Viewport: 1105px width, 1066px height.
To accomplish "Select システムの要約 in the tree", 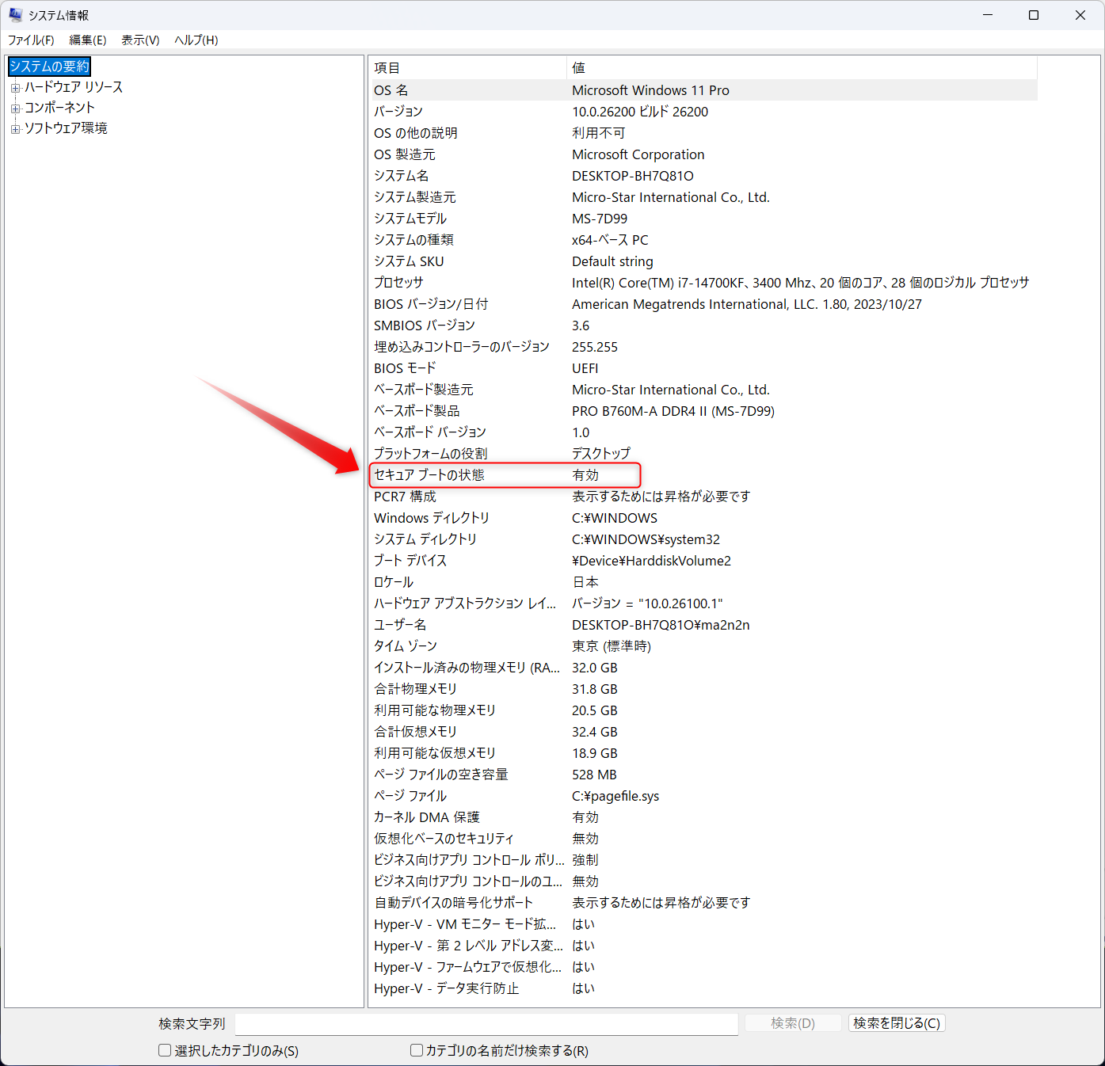I will (49, 67).
